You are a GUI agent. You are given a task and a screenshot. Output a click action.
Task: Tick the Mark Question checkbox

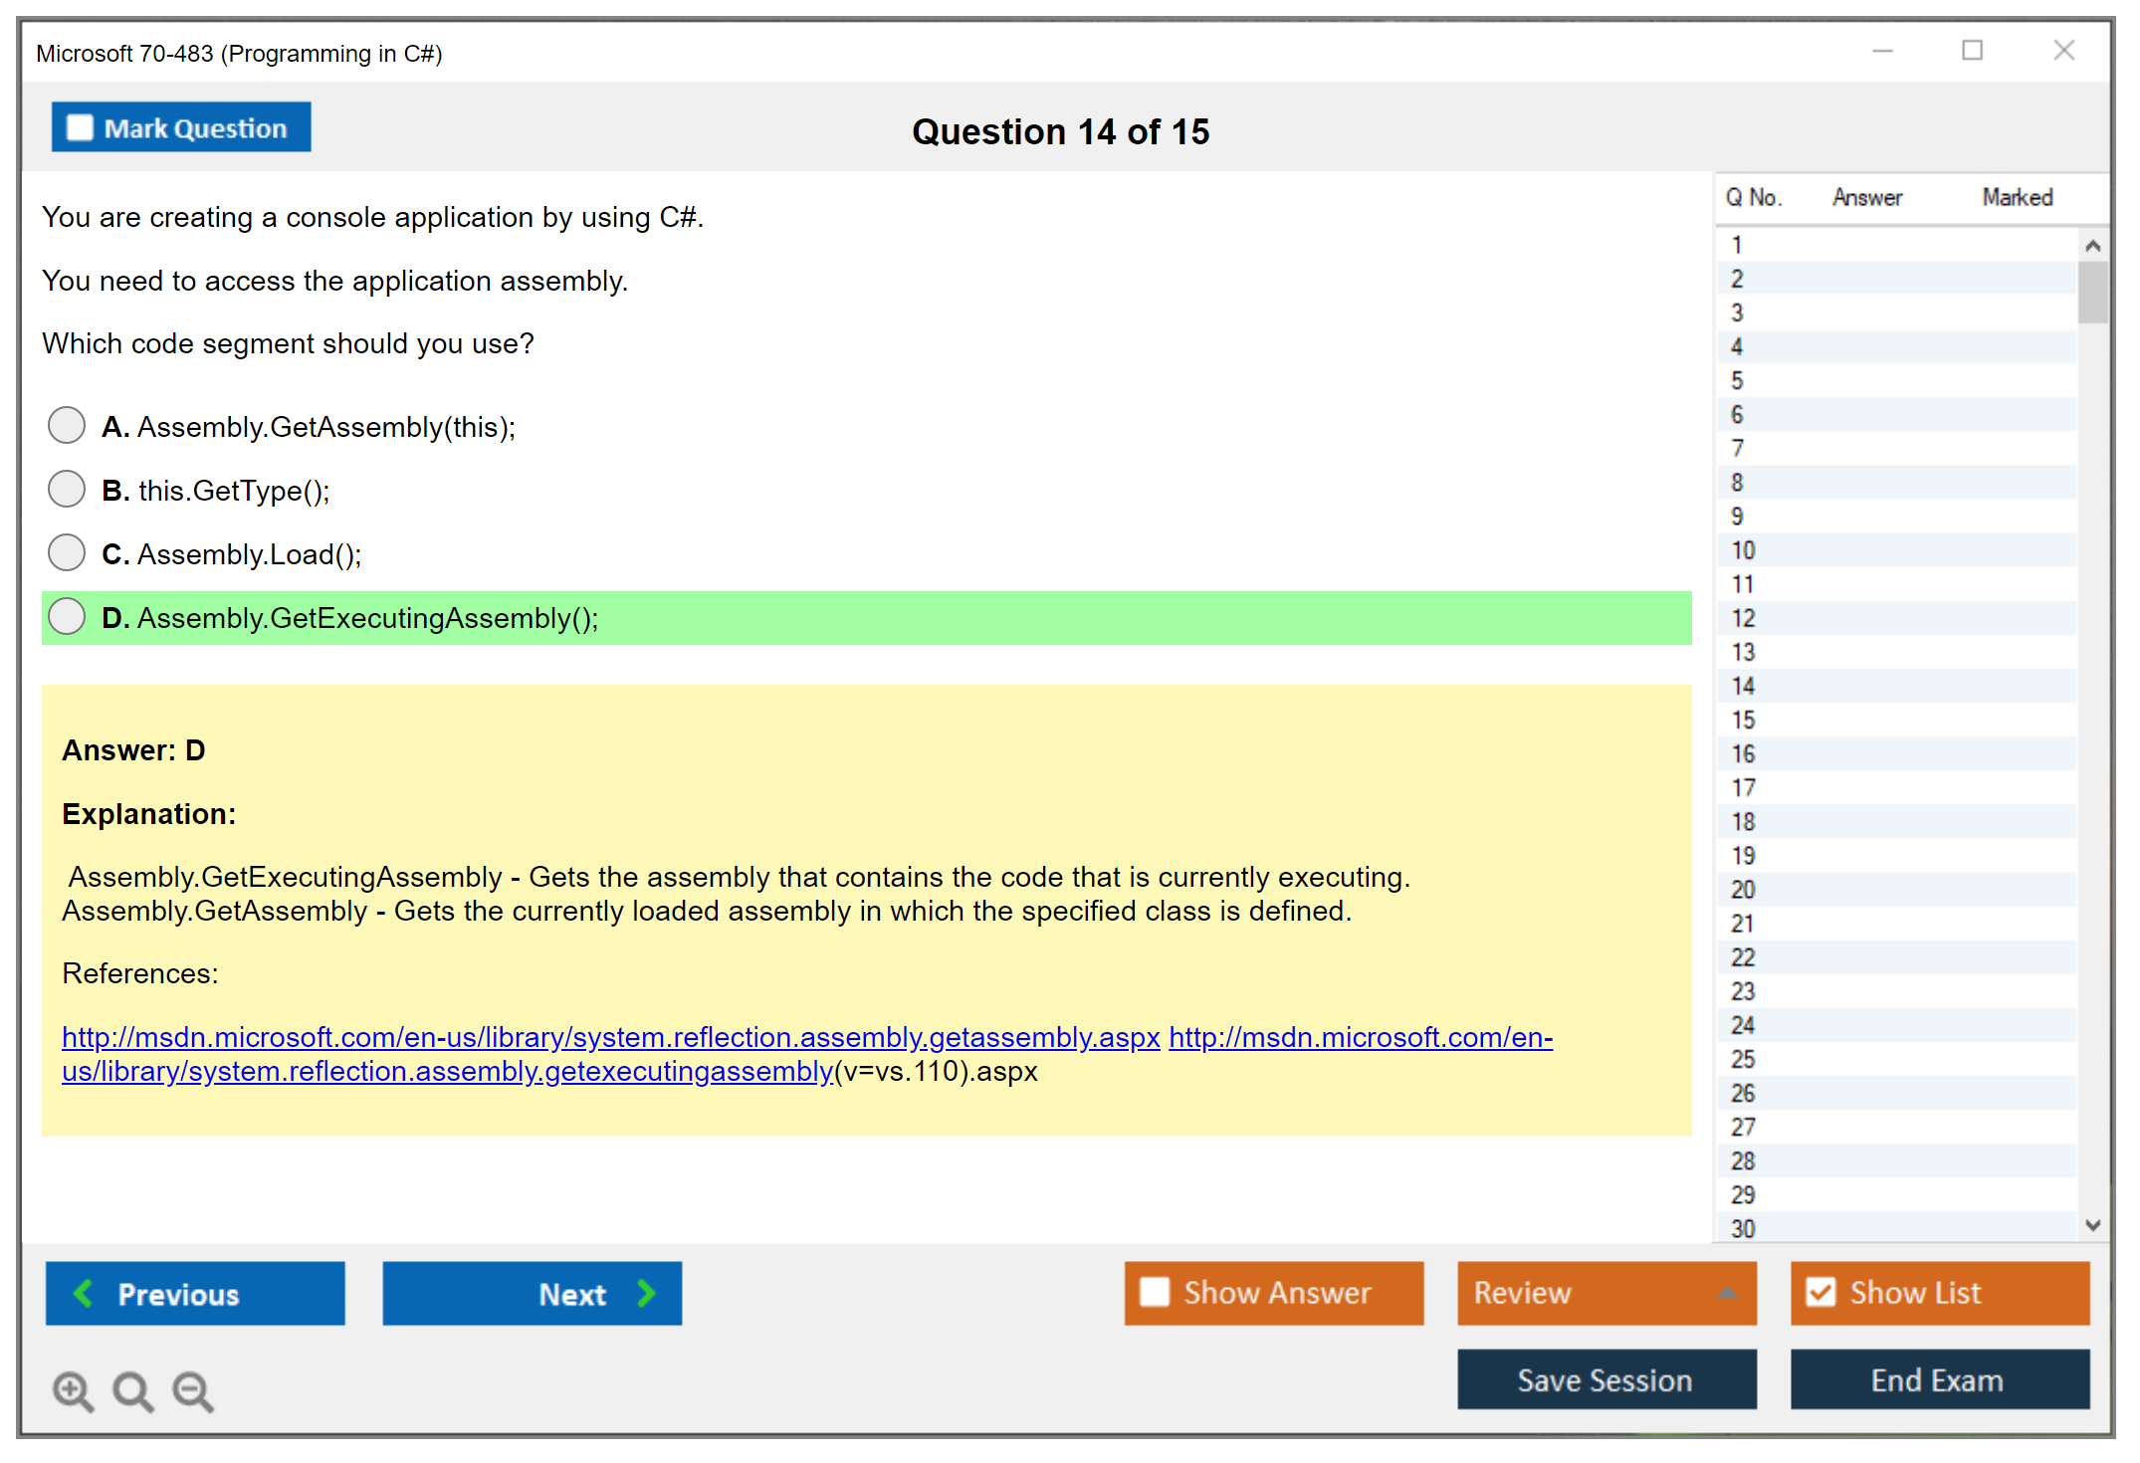(x=80, y=127)
